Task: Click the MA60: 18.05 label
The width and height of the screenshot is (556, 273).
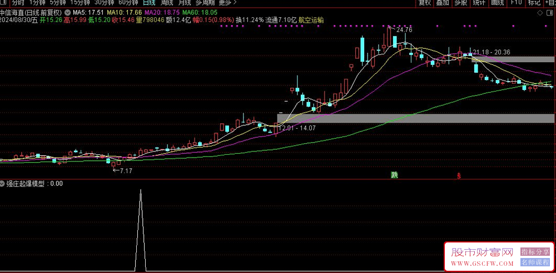Action: pos(200,13)
